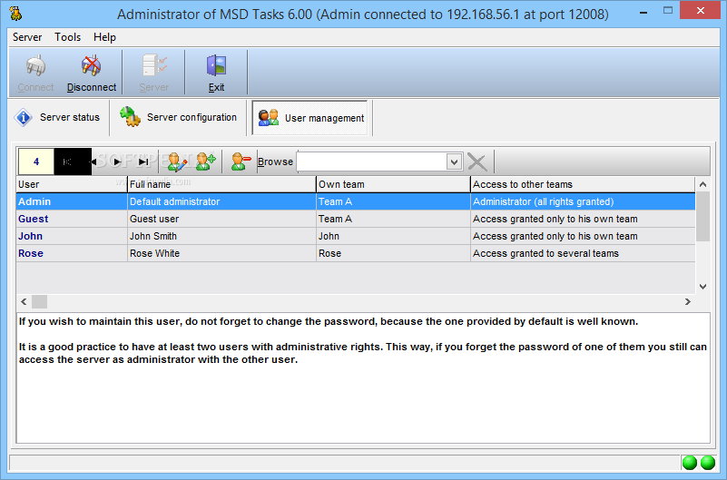Click the Disconnect toolbar button
727x480 pixels.
click(92, 73)
